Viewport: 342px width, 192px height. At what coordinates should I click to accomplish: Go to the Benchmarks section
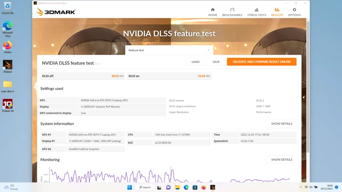(x=232, y=12)
